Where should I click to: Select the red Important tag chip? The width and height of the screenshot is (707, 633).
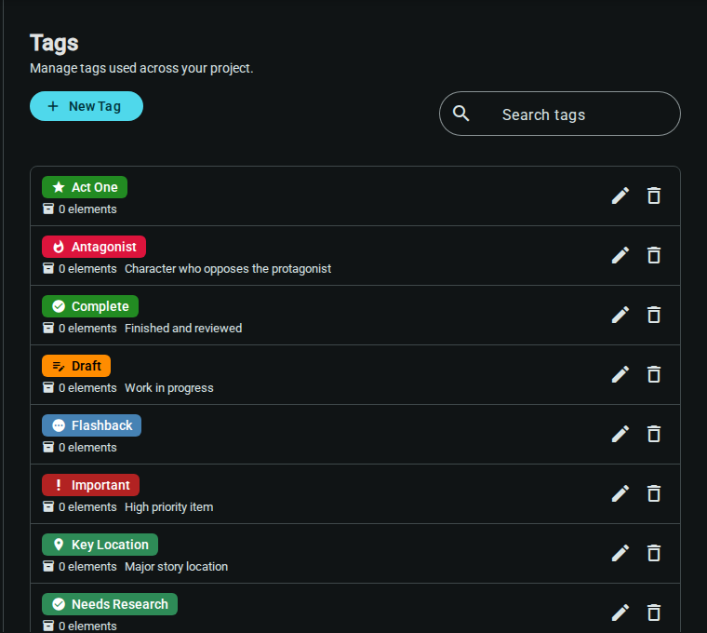90,485
